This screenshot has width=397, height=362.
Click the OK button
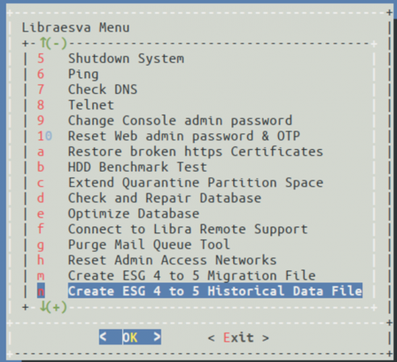pos(130,337)
